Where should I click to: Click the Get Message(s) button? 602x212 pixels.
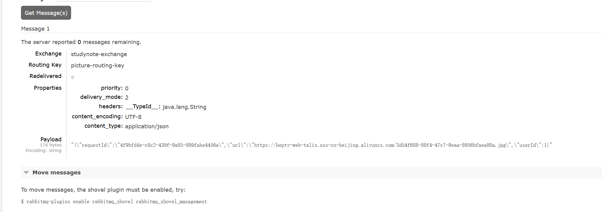click(x=46, y=13)
